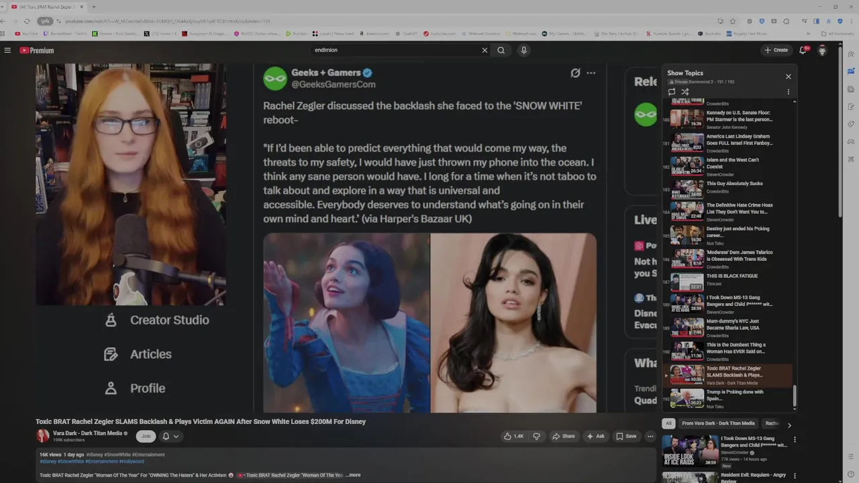This screenshot has width=859, height=483.
Task: Go to the YouTube Premium home logo
Action: point(36,50)
